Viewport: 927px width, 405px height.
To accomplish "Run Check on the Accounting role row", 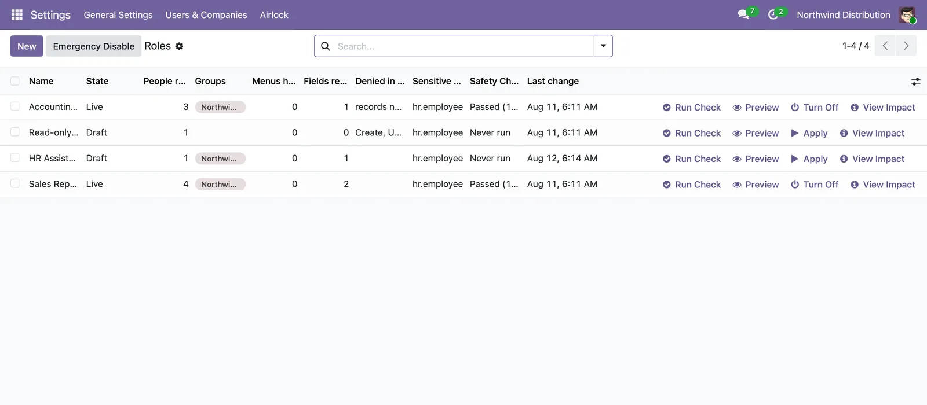I will click(692, 107).
